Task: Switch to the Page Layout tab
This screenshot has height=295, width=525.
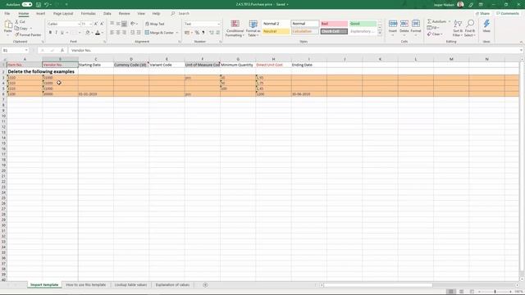Action: tap(63, 13)
